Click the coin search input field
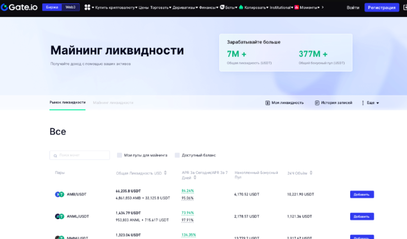This screenshot has height=239, width=407. pos(80,155)
